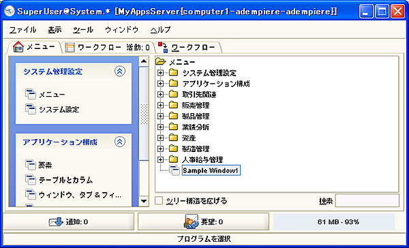Select the 販売管理 tree label

(x=196, y=106)
